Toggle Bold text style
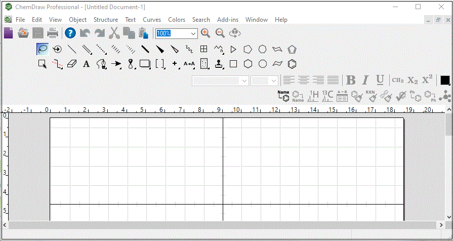453x241 pixels. click(351, 80)
